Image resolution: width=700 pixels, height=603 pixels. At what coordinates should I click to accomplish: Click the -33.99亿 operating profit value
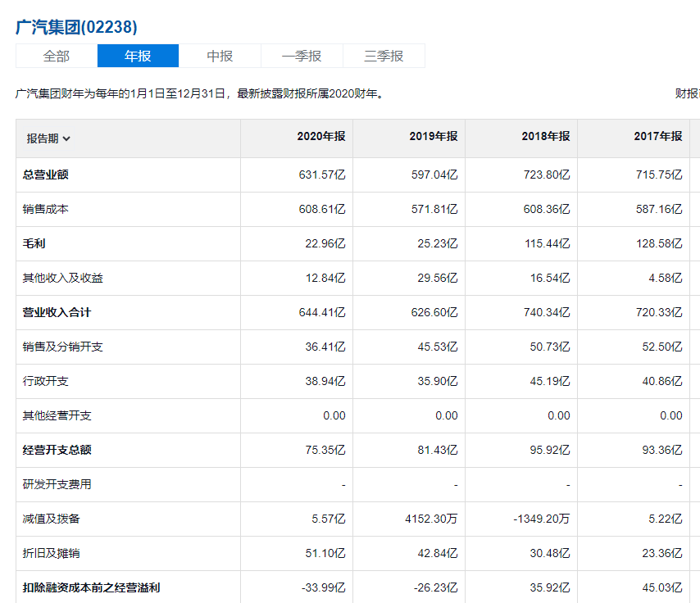click(x=323, y=587)
